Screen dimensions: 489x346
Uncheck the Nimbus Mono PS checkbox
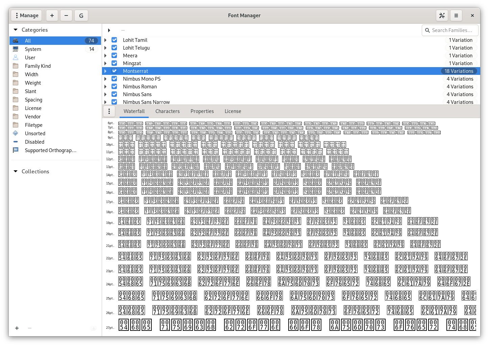click(x=114, y=79)
